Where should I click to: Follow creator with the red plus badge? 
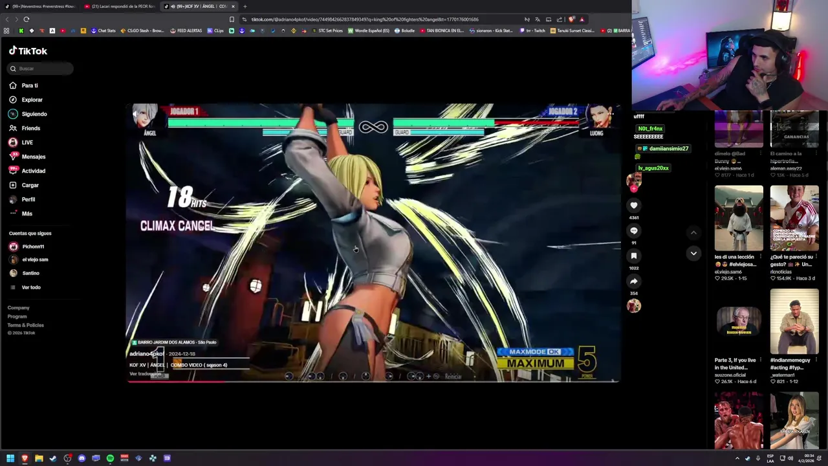(x=634, y=188)
